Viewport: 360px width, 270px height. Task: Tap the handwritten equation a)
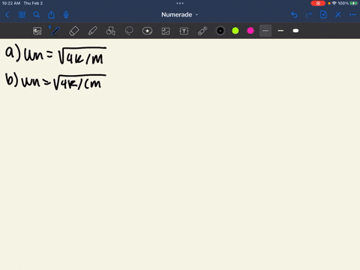coord(56,55)
